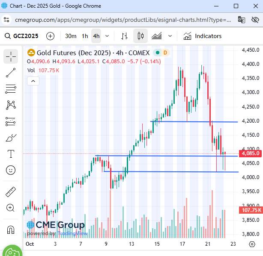Switch to bar chart style

click(125, 36)
